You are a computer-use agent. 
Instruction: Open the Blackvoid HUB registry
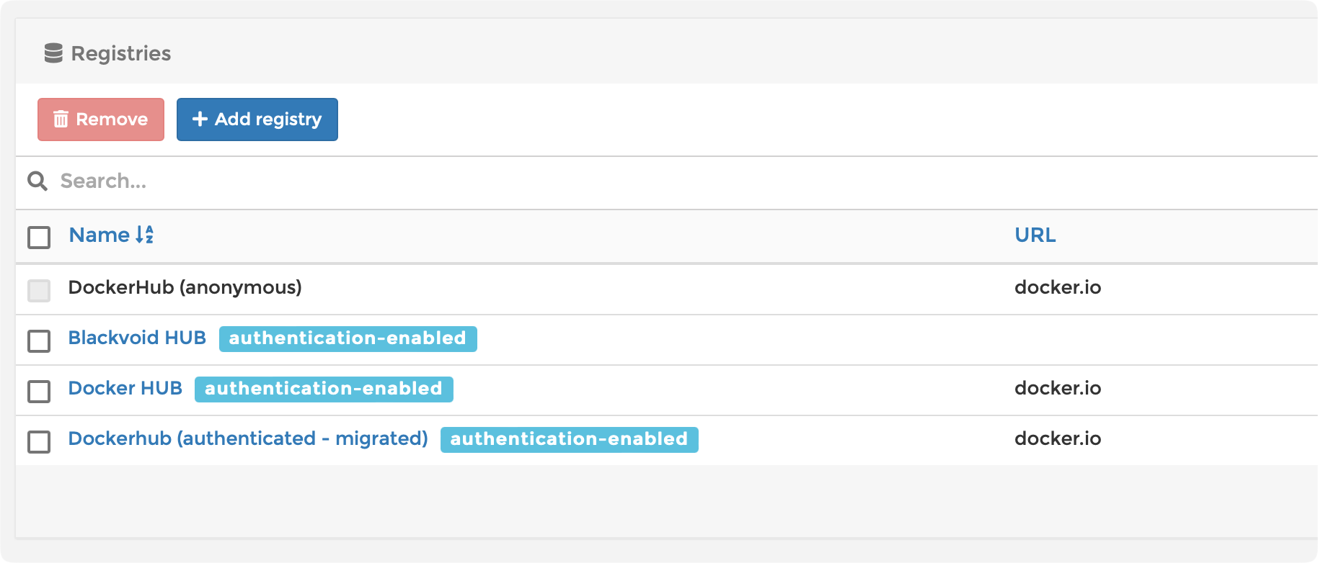137,338
